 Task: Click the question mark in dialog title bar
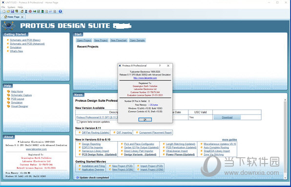tap(160, 66)
